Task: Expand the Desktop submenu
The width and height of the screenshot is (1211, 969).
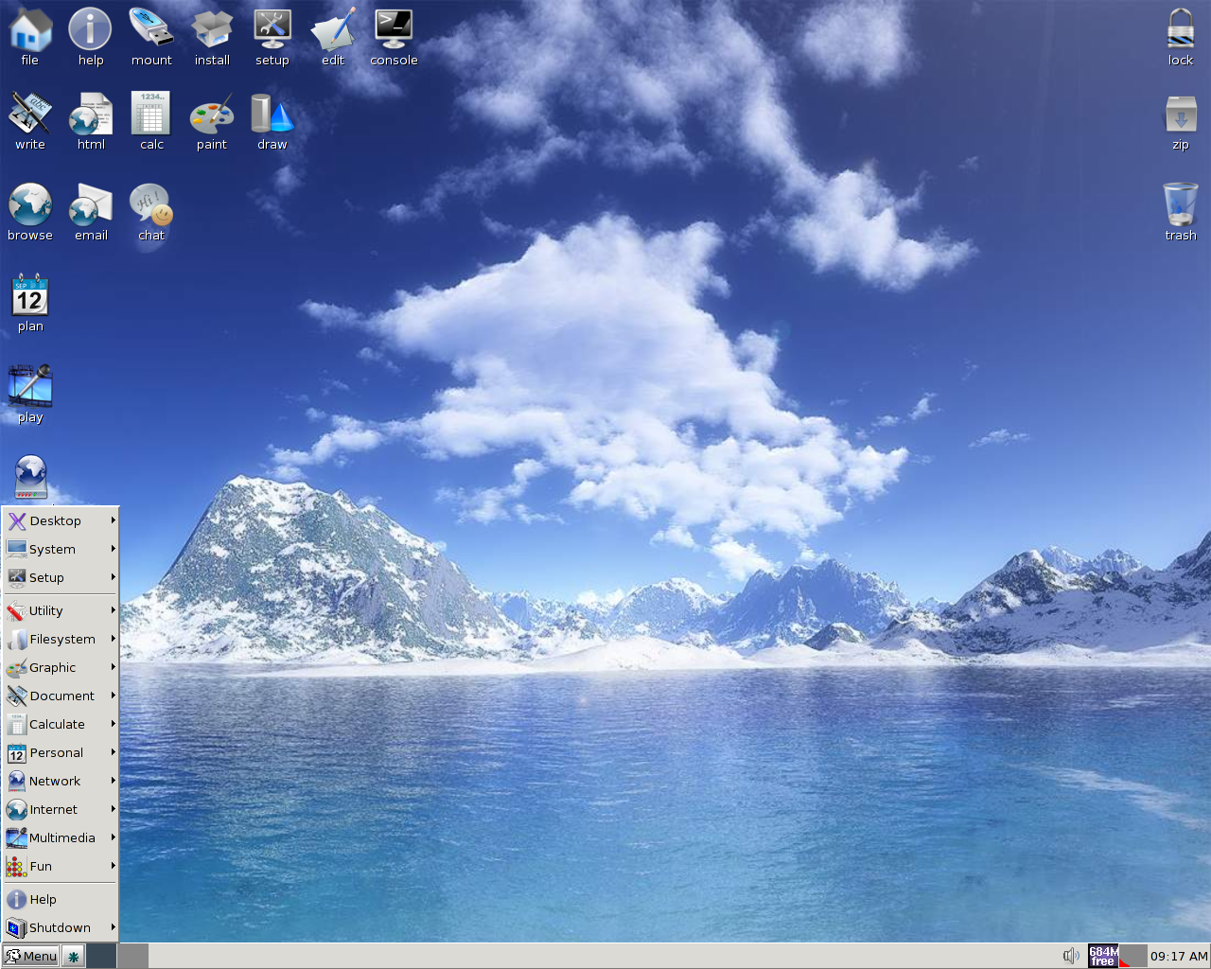Action: click(x=61, y=520)
